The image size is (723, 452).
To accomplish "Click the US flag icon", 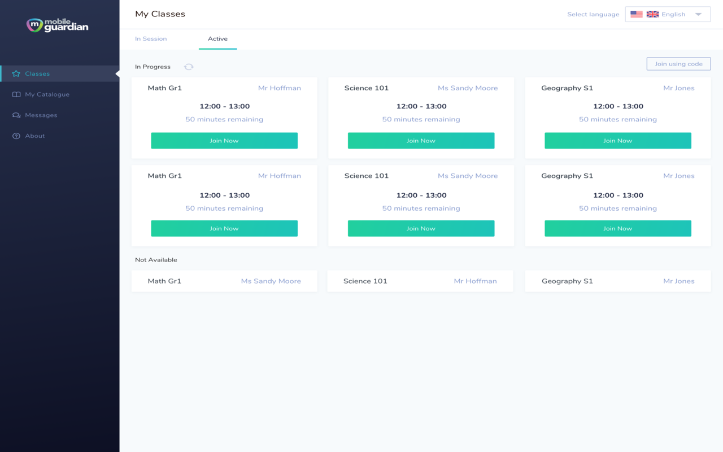I will [637, 14].
